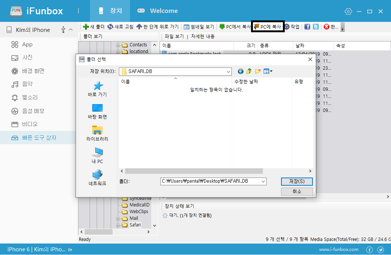Go back in the folder dialog
The height and width of the screenshot is (255, 391).
click(240, 72)
